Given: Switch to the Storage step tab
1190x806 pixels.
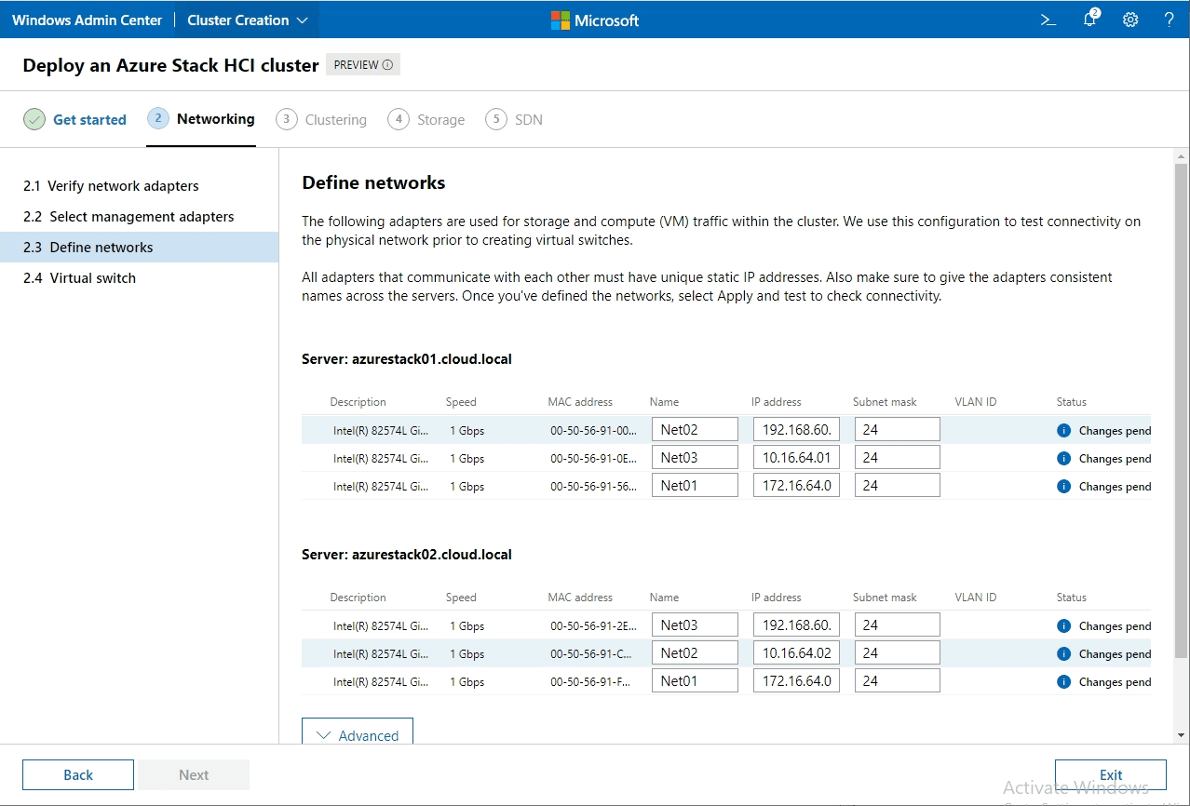Looking at the screenshot, I should (426, 119).
